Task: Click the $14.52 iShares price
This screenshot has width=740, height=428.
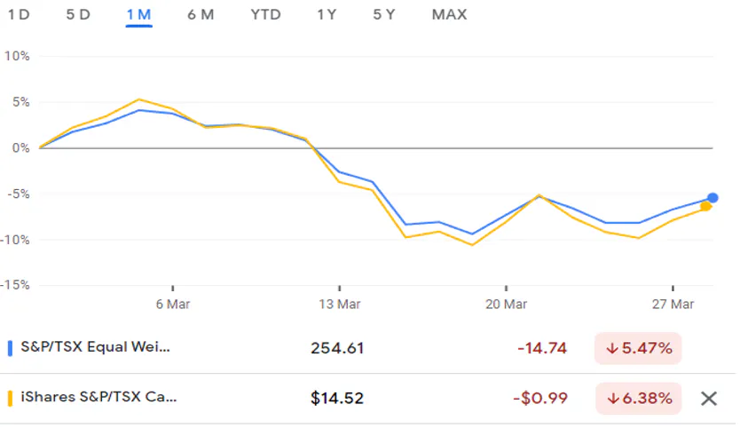Action: pos(336,398)
